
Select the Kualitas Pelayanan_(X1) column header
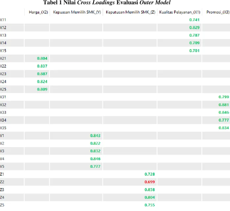180,12
